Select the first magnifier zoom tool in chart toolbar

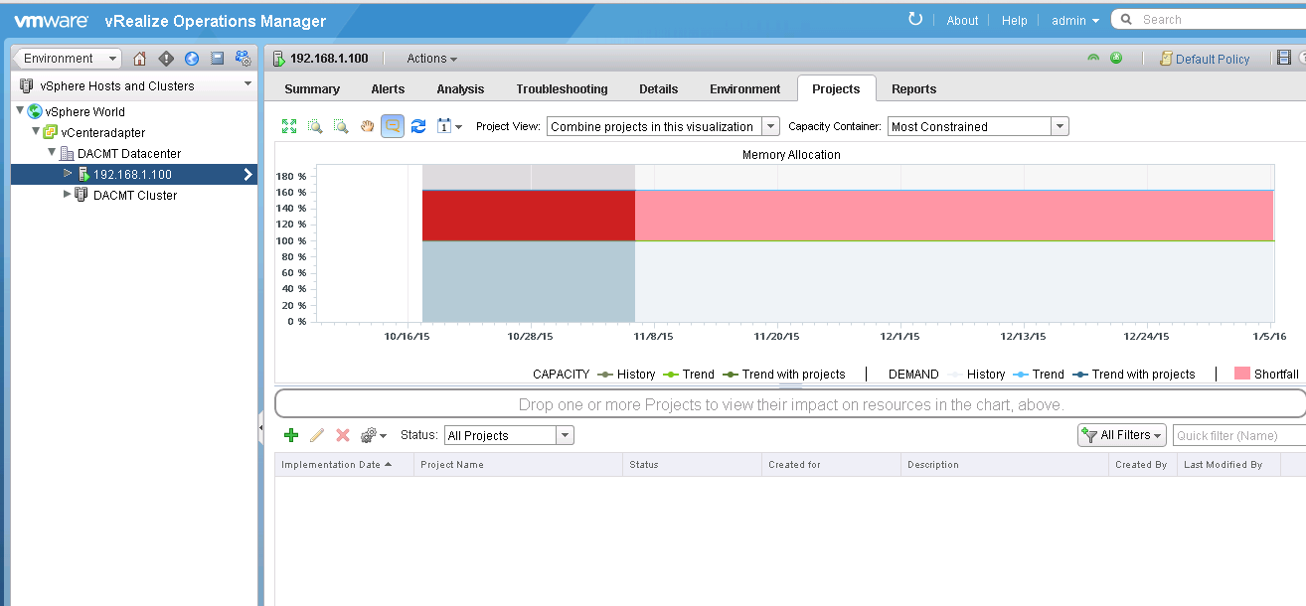[x=315, y=126]
